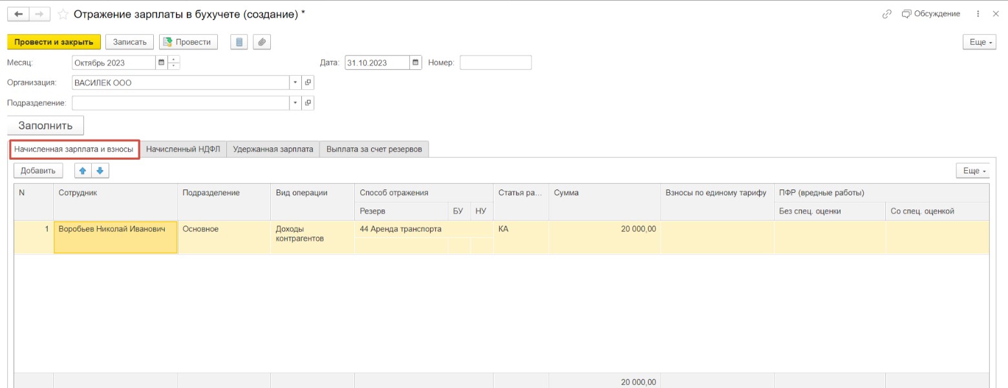Click the ПФР (вредные работы) header
Viewport: 1008px width, 388px height.
(882, 193)
